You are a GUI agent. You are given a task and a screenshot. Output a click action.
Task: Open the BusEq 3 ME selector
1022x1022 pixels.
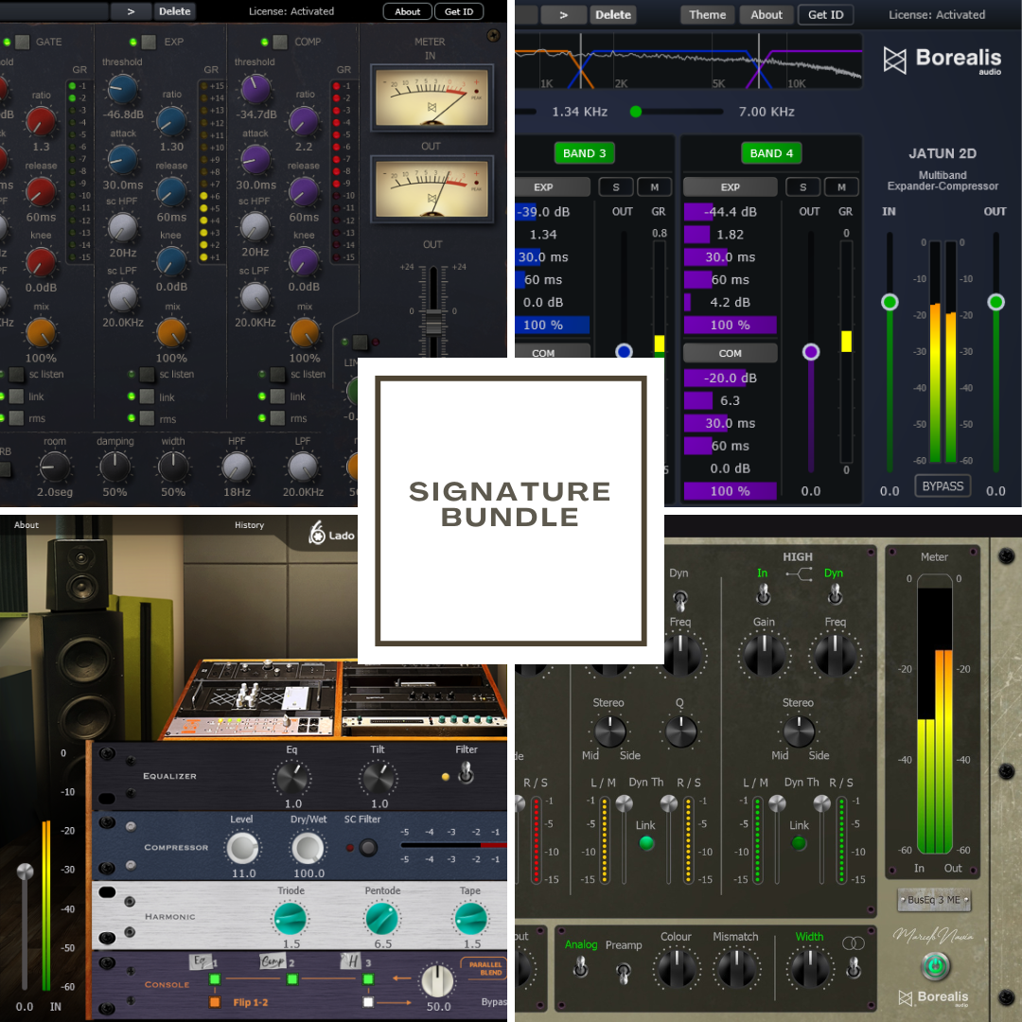pos(934,900)
